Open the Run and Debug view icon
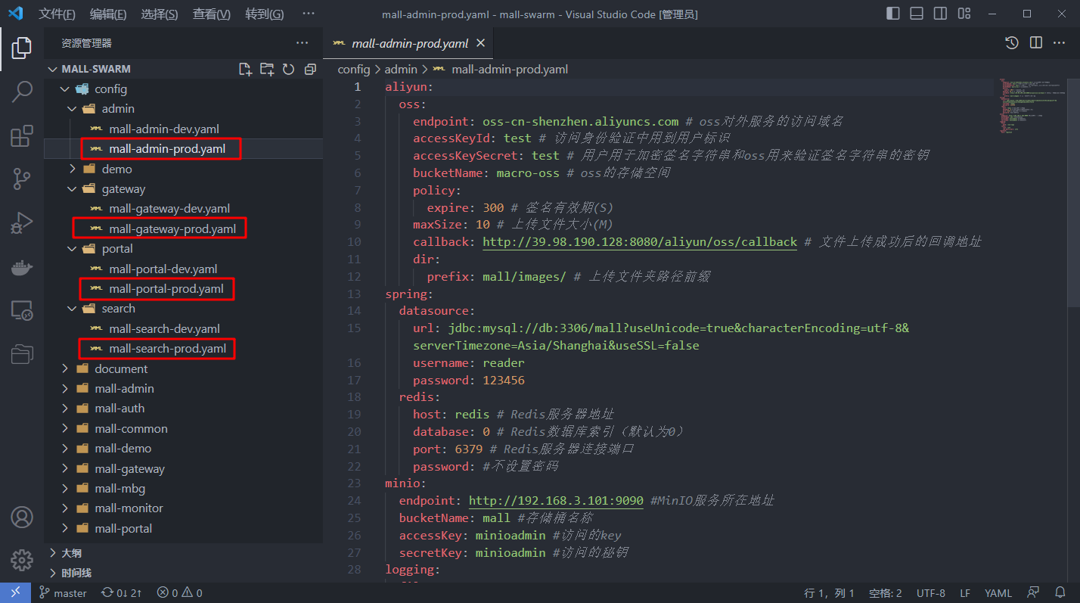 pyautogui.click(x=22, y=223)
